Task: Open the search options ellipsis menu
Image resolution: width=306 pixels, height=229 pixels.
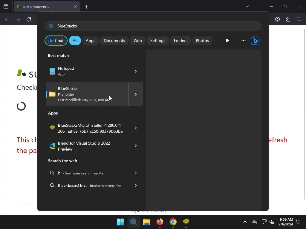Action: point(243,41)
